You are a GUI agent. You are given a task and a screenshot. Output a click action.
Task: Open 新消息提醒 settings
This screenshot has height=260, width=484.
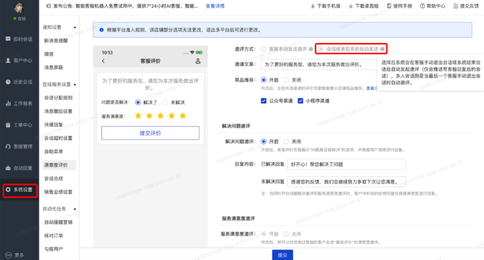(56, 40)
